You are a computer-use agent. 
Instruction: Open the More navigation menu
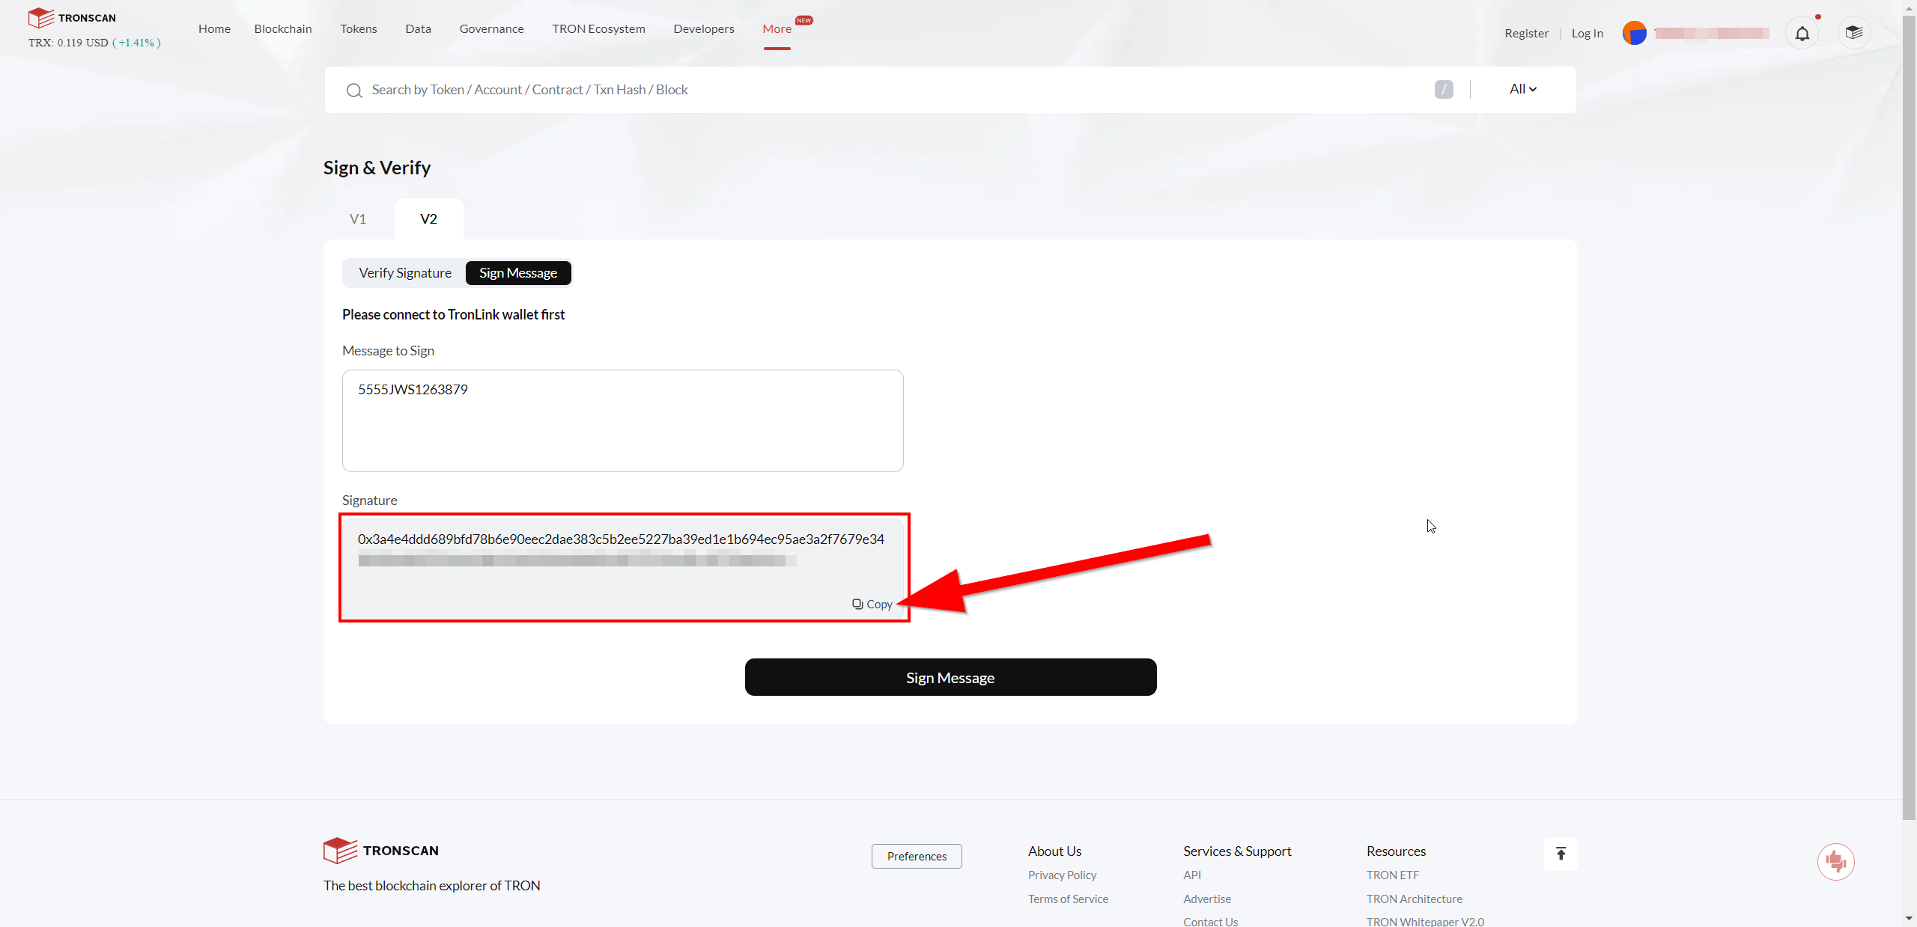(777, 28)
